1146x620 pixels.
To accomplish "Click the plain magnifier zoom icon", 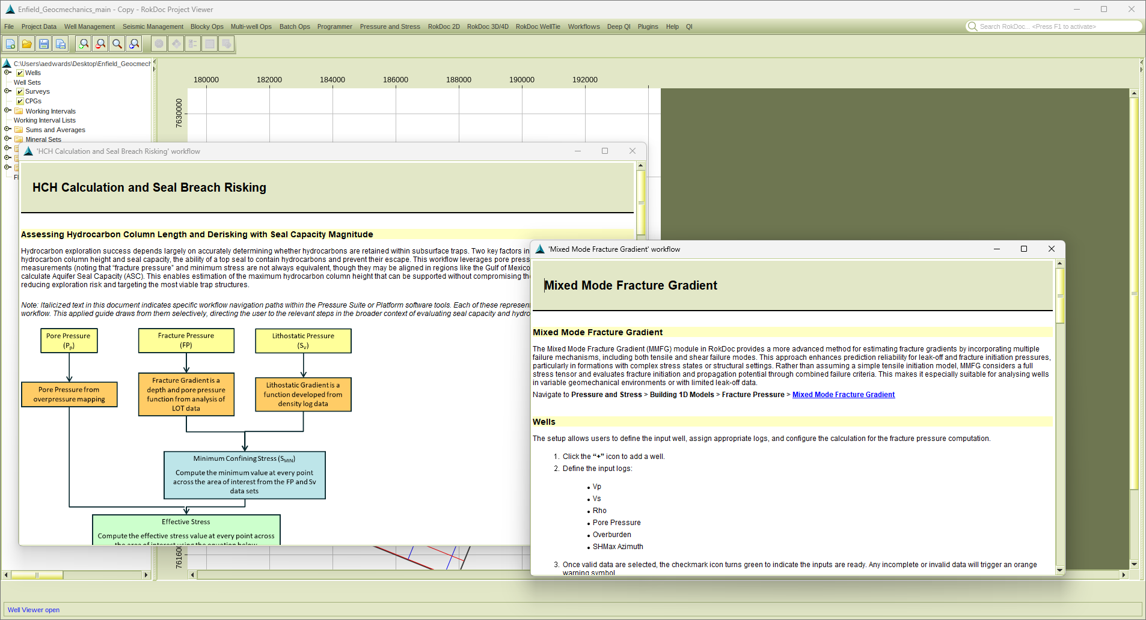I will (x=117, y=44).
